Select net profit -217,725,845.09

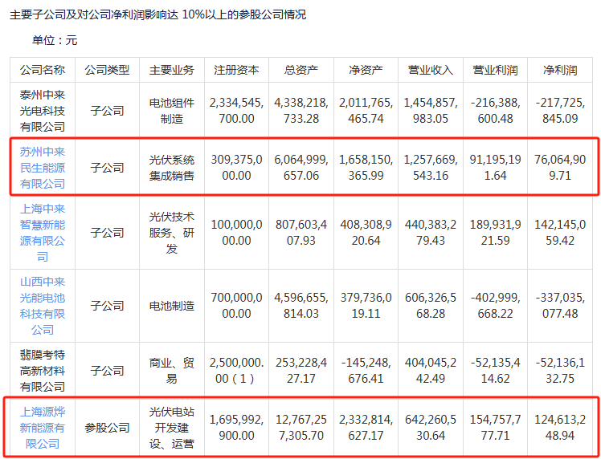560,111
